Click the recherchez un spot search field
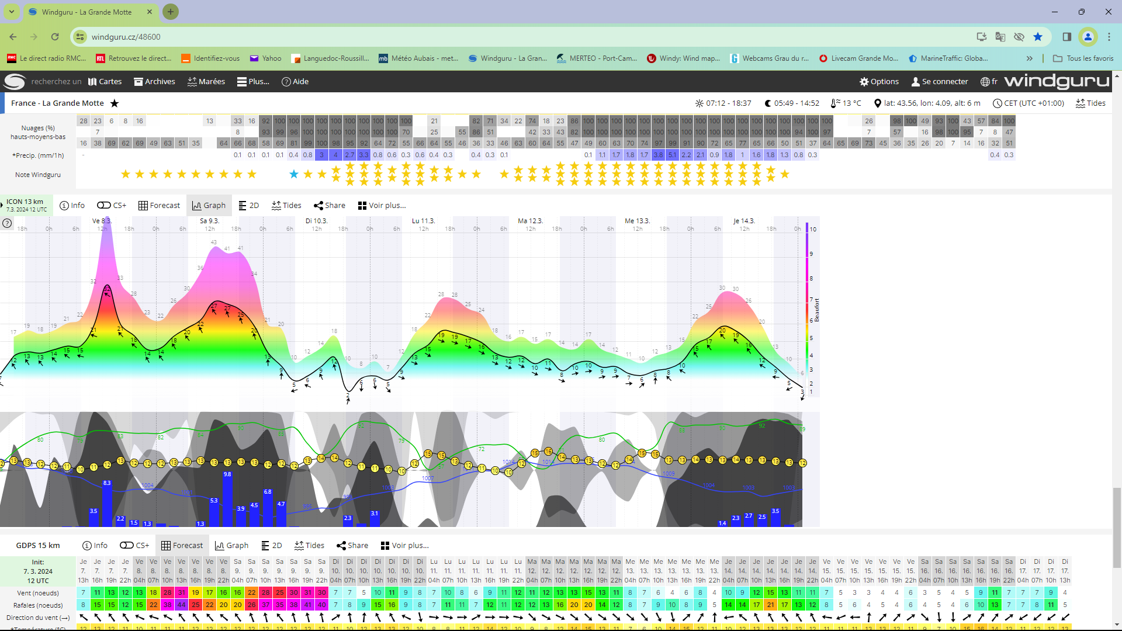 point(56,81)
